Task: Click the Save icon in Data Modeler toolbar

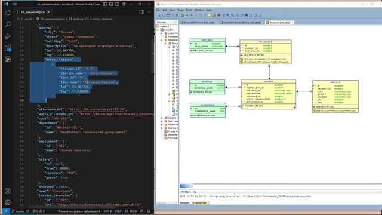Action: pyautogui.click(x=168, y=15)
